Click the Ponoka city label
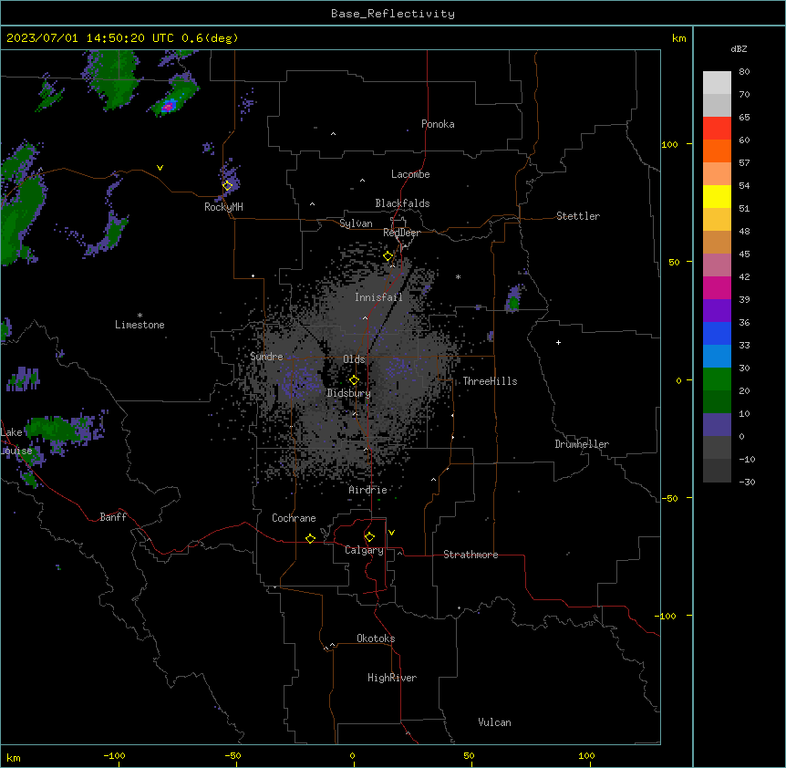The width and height of the screenshot is (786, 768). [x=438, y=124]
